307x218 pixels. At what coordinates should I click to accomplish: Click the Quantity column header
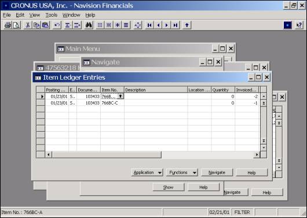coord(223,90)
